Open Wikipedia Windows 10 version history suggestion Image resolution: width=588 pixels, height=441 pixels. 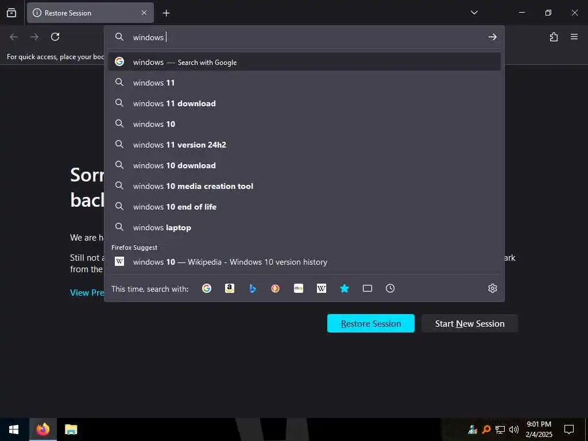coord(304,262)
